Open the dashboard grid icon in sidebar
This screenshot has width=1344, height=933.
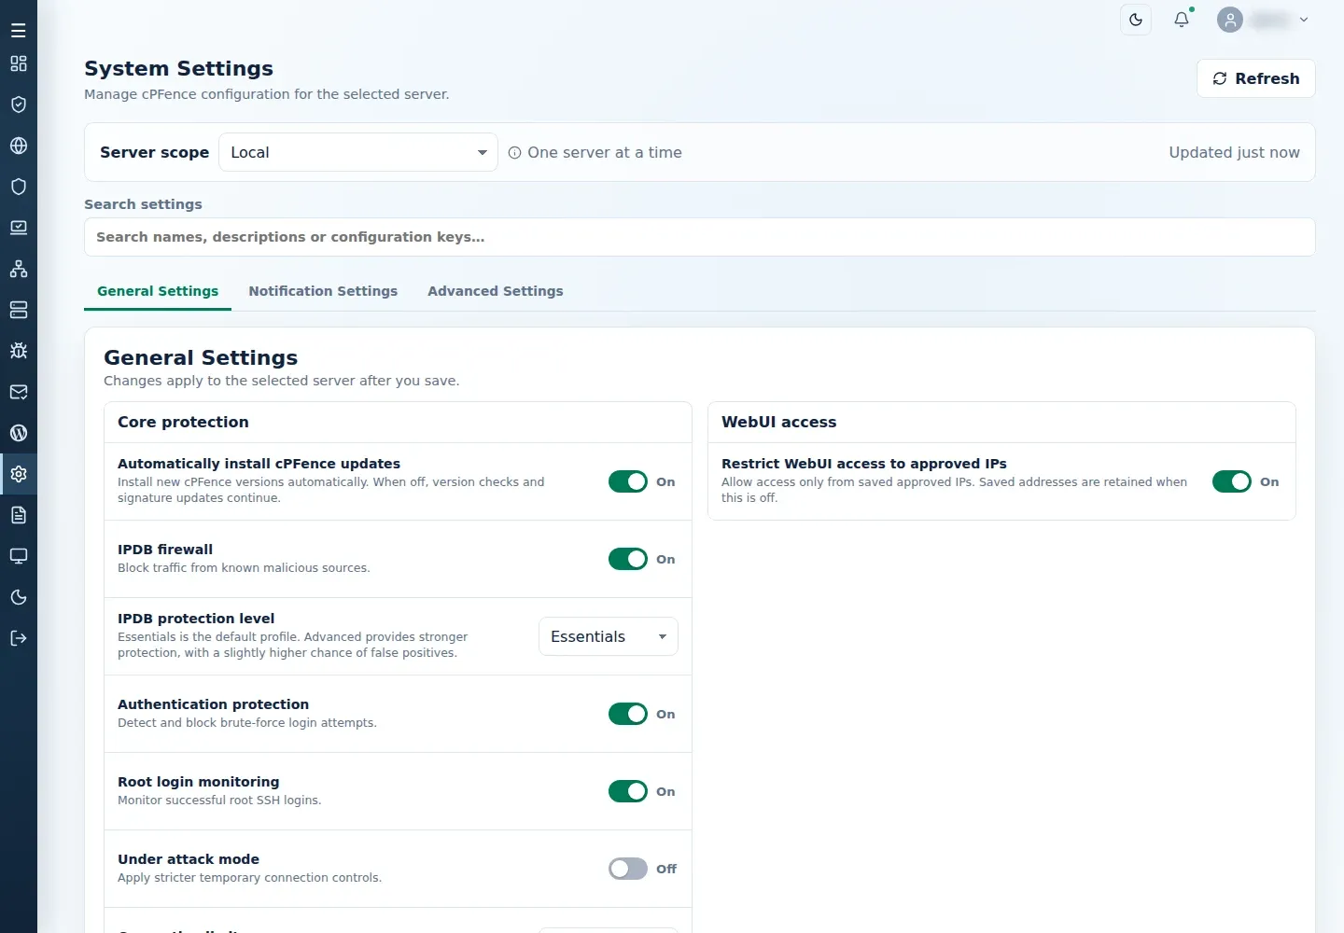point(19,63)
